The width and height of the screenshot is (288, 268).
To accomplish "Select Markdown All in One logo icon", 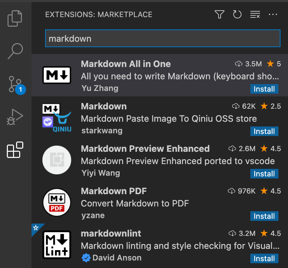I will point(57,75).
